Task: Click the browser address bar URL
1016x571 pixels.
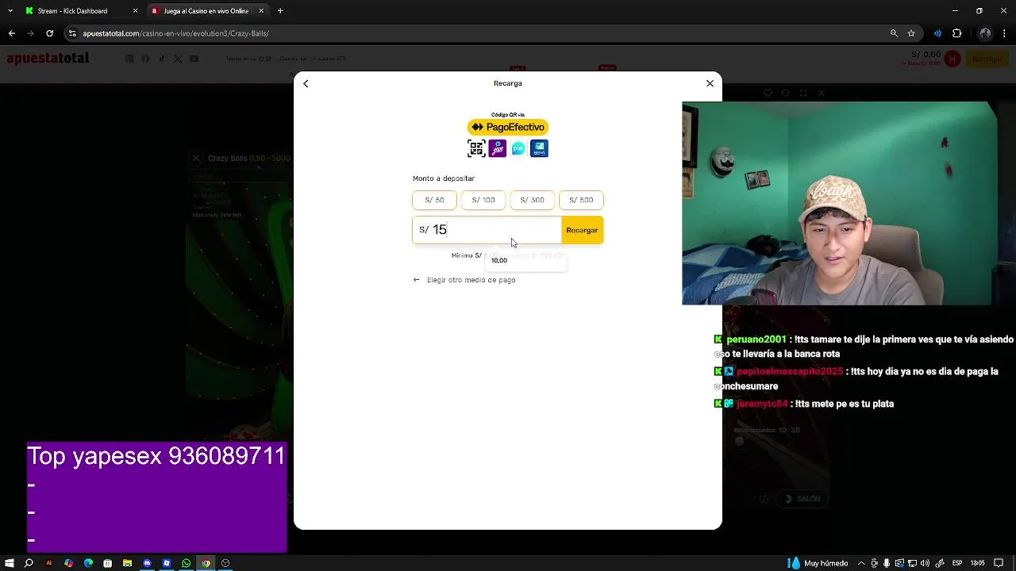Action: [x=175, y=33]
